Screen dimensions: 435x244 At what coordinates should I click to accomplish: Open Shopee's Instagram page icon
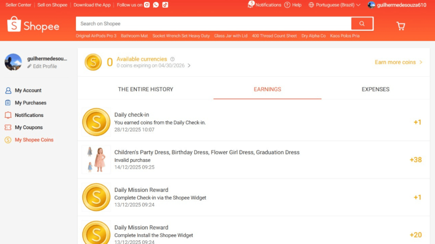(x=147, y=5)
